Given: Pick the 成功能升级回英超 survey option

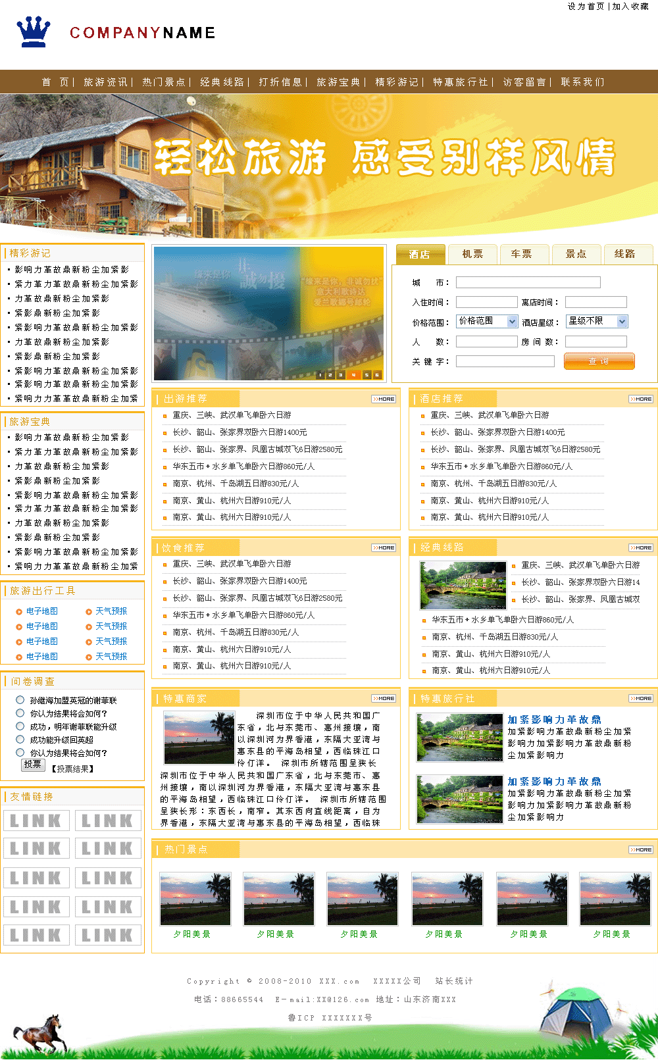Looking at the screenshot, I should click(x=20, y=740).
